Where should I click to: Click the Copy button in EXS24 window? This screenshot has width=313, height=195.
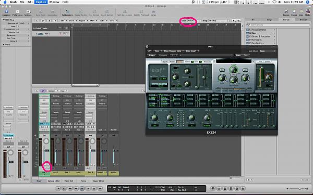pyautogui.click(x=238, y=55)
